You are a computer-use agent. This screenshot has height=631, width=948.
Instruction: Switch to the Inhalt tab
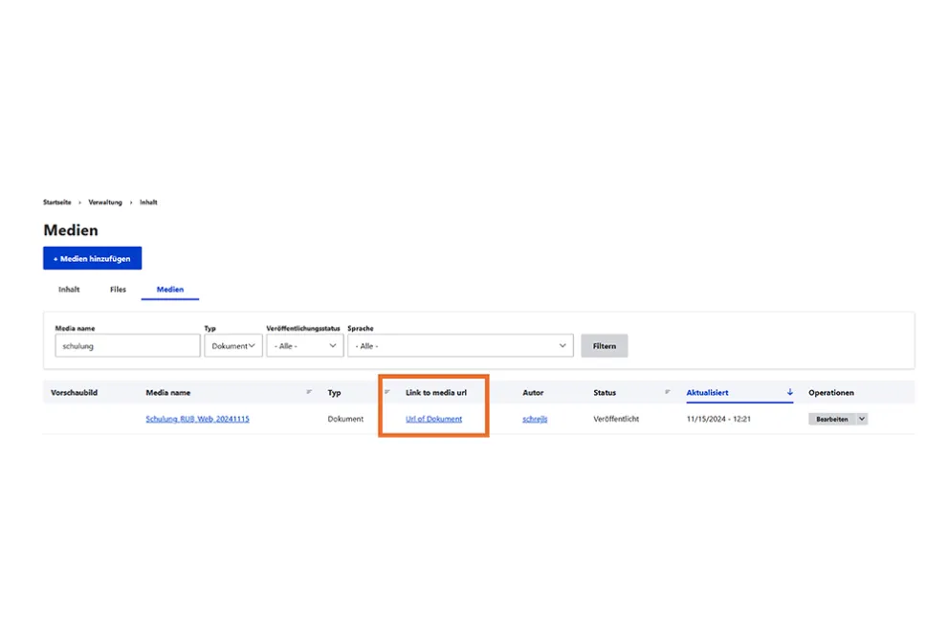68,289
